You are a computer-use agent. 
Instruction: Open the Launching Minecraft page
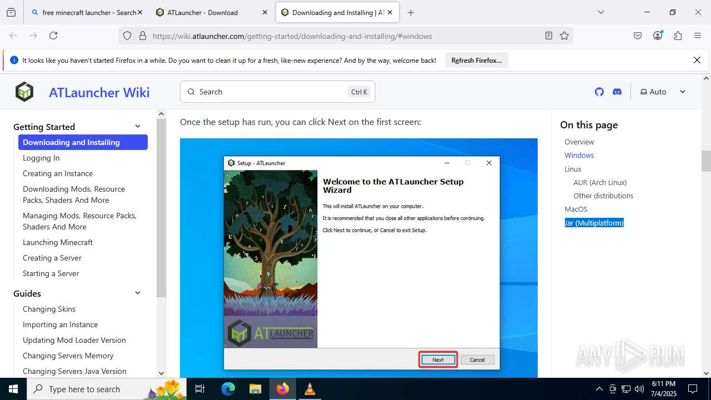tap(58, 242)
